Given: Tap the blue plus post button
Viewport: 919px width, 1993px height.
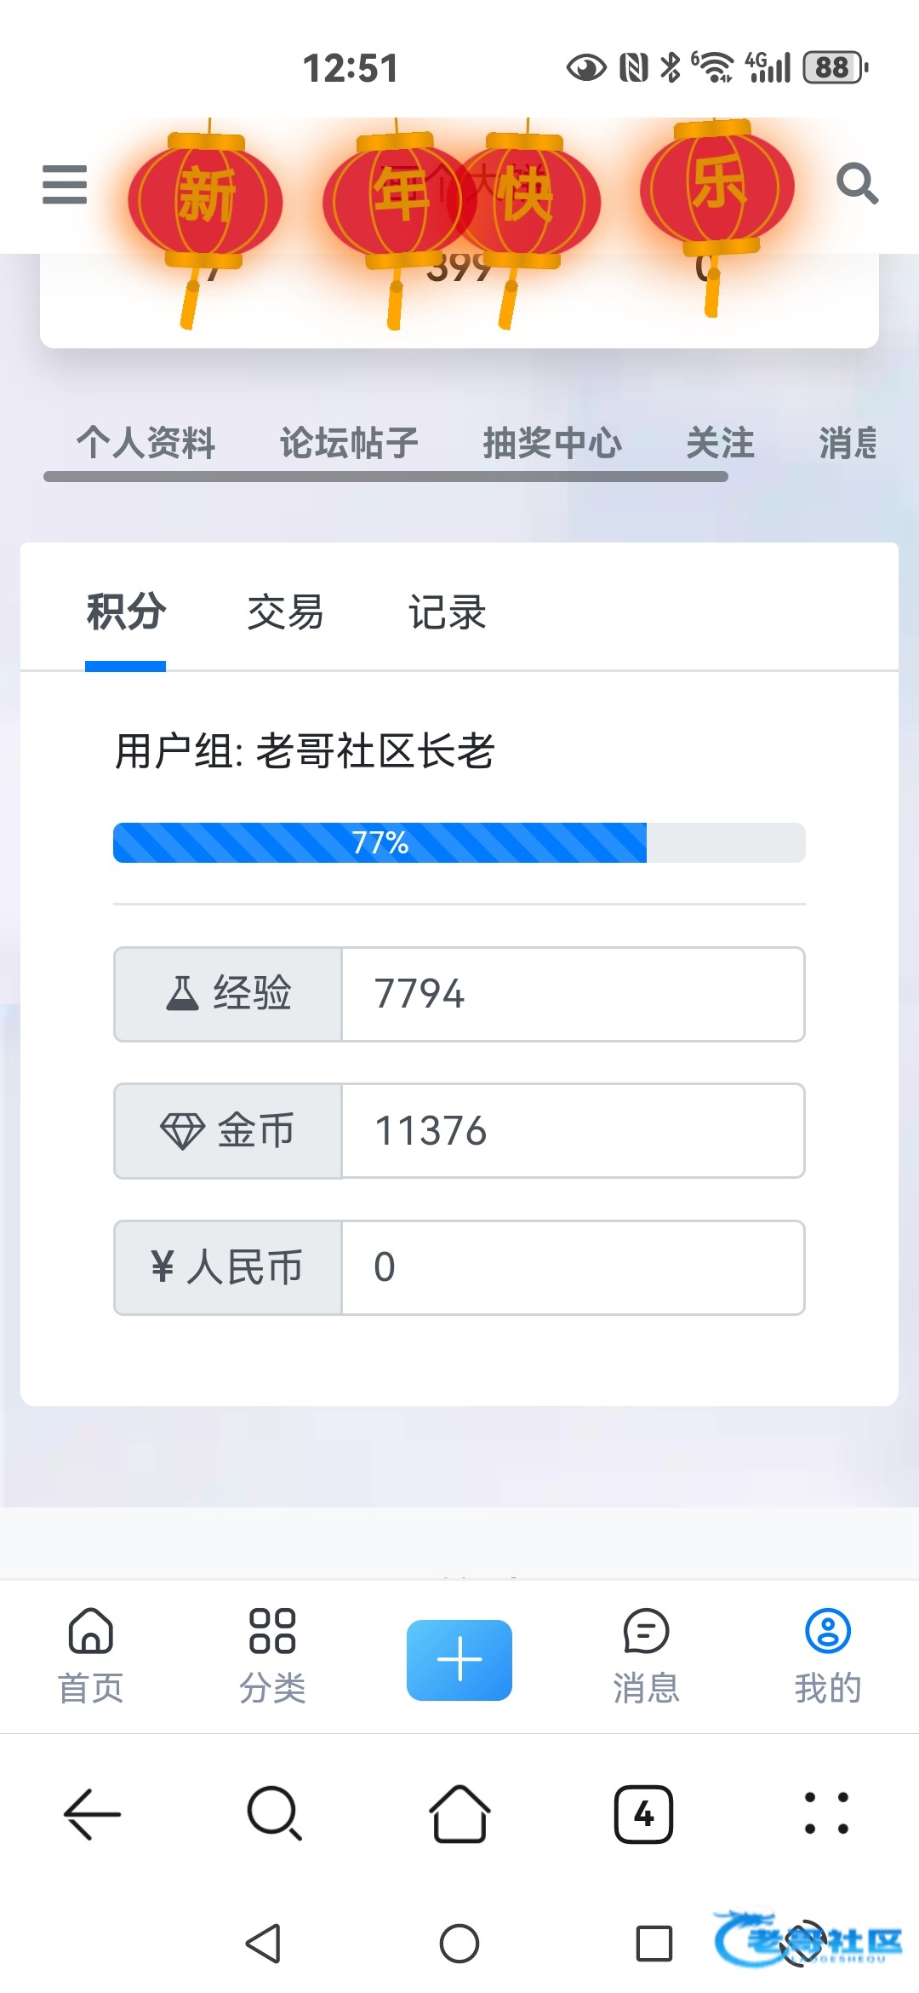Looking at the screenshot, I should coord(459,1659).
